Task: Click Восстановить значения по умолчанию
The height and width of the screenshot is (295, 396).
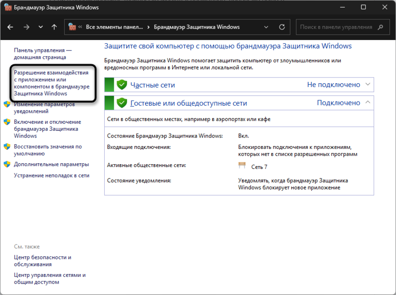Action: point(48,150)
